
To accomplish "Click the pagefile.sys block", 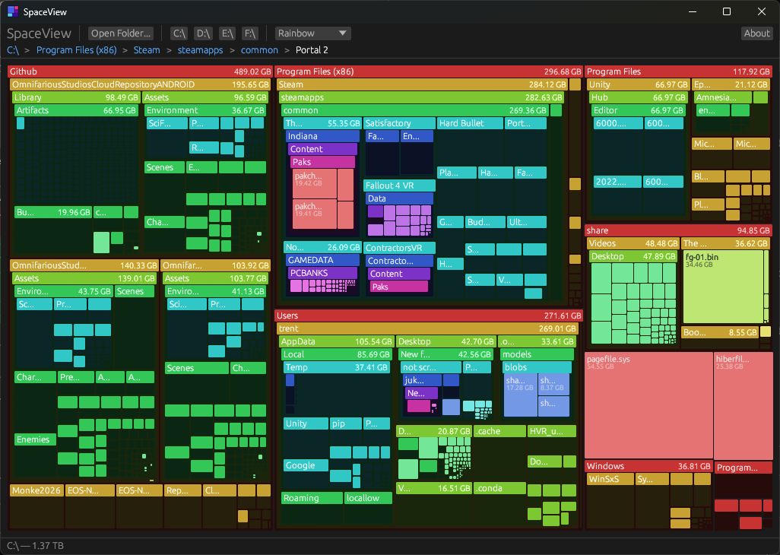I will [648, 403].
